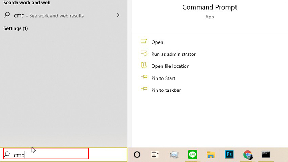Open the system monitor taskbar icon
This screenshot has width=288, height=162.
point(174,154)
